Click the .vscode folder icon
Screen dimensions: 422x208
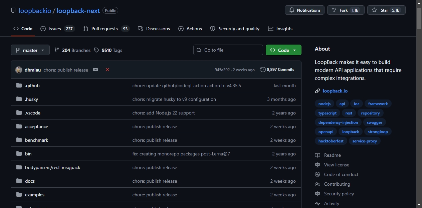(19, 113)
